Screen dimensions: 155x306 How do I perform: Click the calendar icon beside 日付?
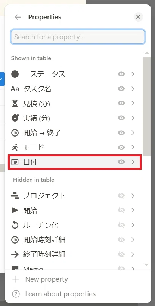(x=15, y=162)
